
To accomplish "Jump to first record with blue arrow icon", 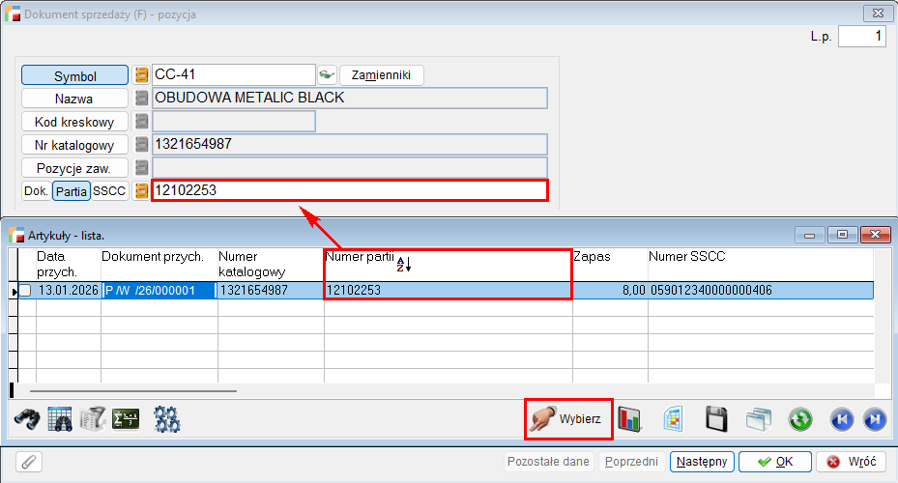I will tap(842, 419).
